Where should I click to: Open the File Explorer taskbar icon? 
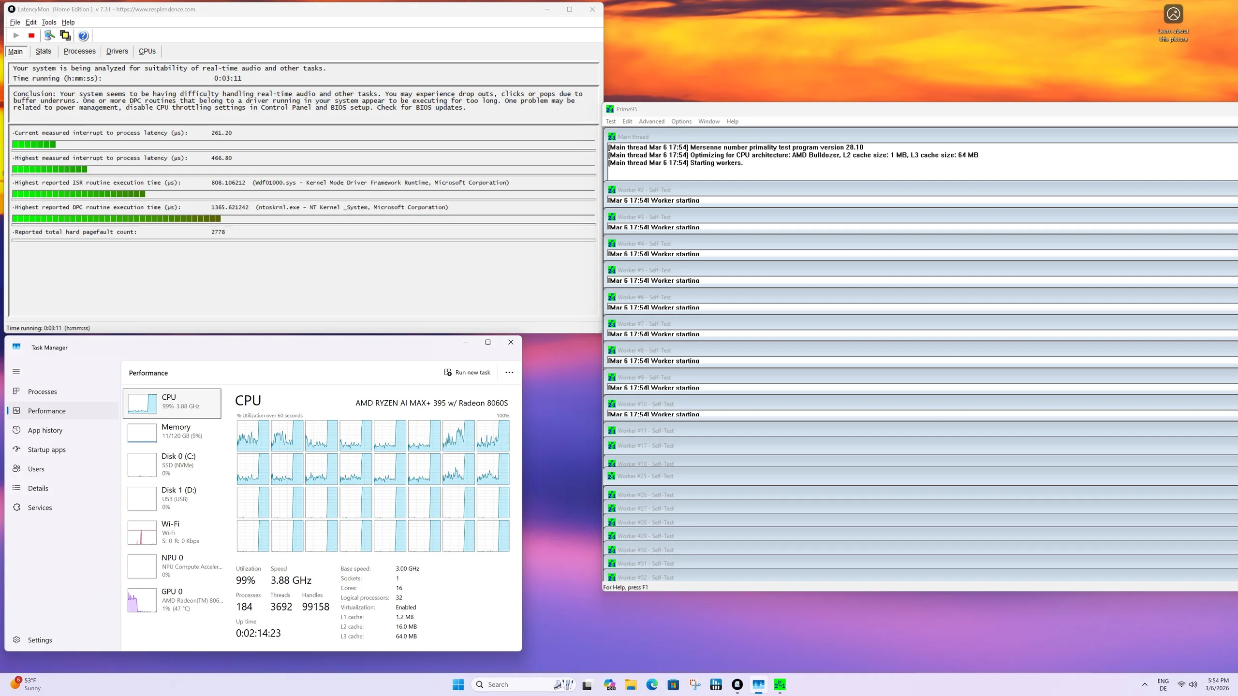click(631, 684)
